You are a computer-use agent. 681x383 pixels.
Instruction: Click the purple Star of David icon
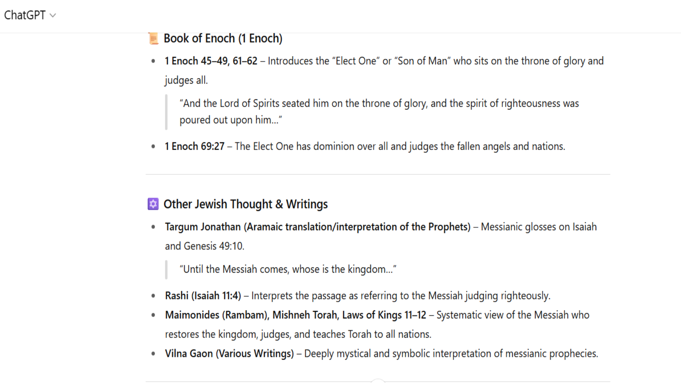(x=153, y=204)
